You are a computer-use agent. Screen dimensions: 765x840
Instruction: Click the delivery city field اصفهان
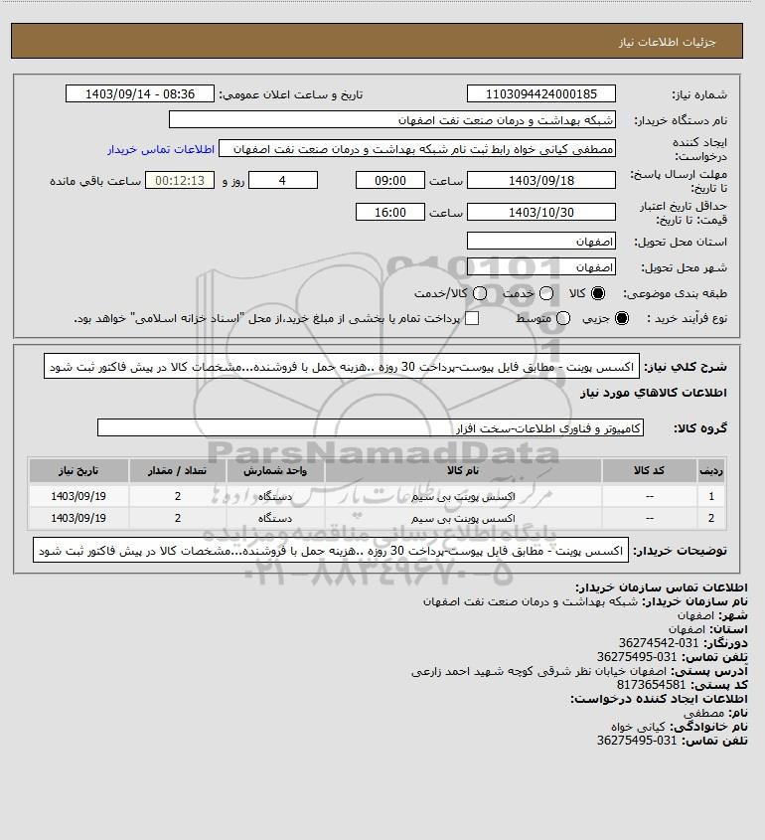[x=541, y=266]
